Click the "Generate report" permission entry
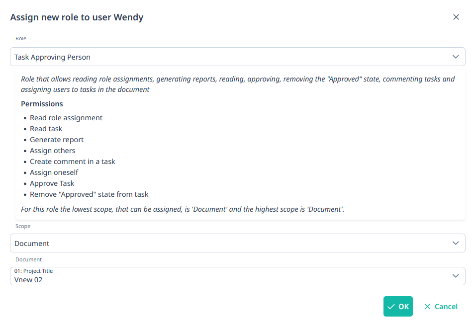This screenshot has height=325, width=474. pos(57,140)
